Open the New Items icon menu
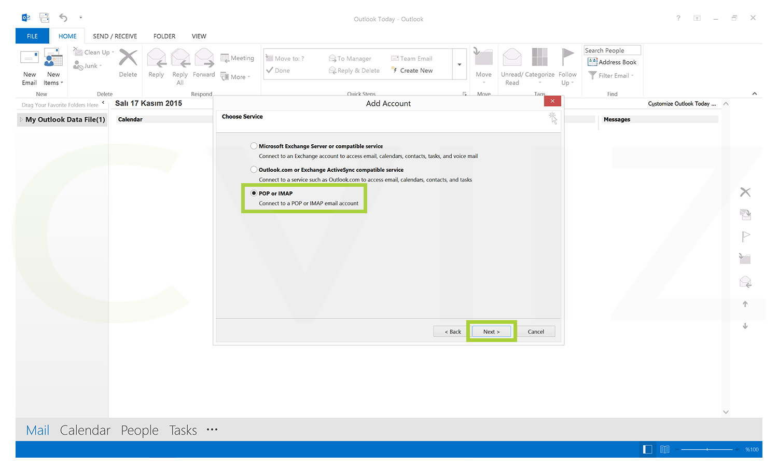778x467 pixels. pos(53,58)
